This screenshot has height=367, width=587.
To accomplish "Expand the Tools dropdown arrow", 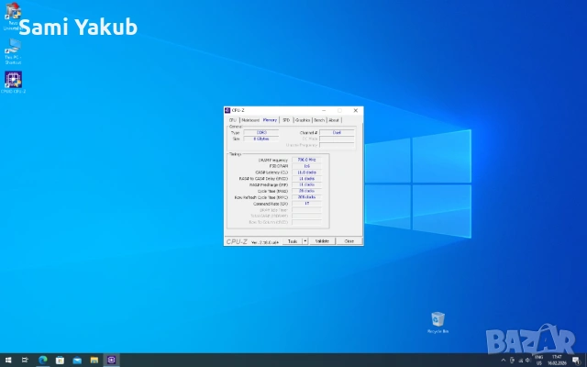I will pyautogui.click(x=304, y=241).
